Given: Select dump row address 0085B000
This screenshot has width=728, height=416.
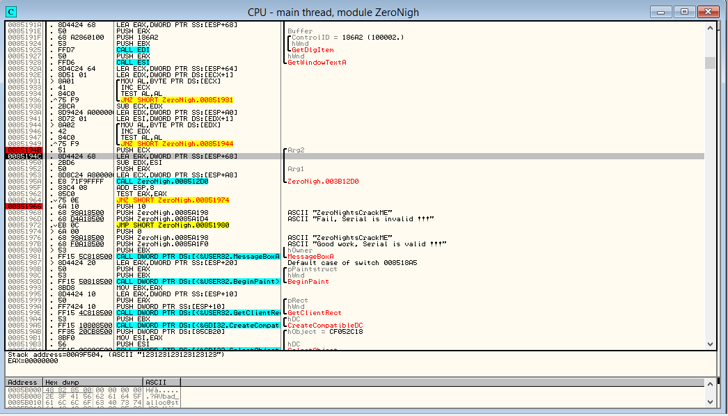Looking at the screenshot, I should (24, 390).
